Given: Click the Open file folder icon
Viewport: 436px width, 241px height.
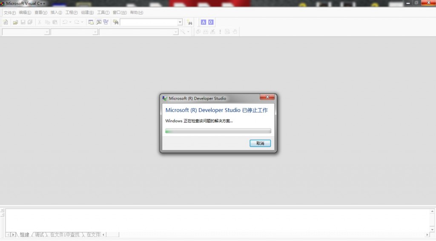Looking at the screenshot, I should tap(16, 22).
